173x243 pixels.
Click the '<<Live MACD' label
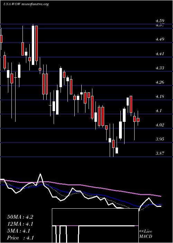[x=146, y=234]
